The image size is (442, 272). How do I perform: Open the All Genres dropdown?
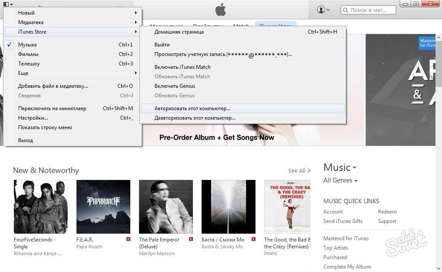(341, 180)
